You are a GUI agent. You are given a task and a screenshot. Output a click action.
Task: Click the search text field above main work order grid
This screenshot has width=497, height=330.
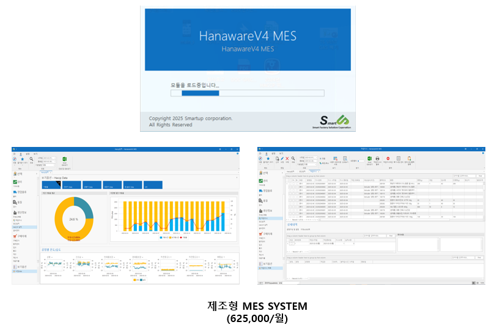pyautogui.click(x=463, y=176)
